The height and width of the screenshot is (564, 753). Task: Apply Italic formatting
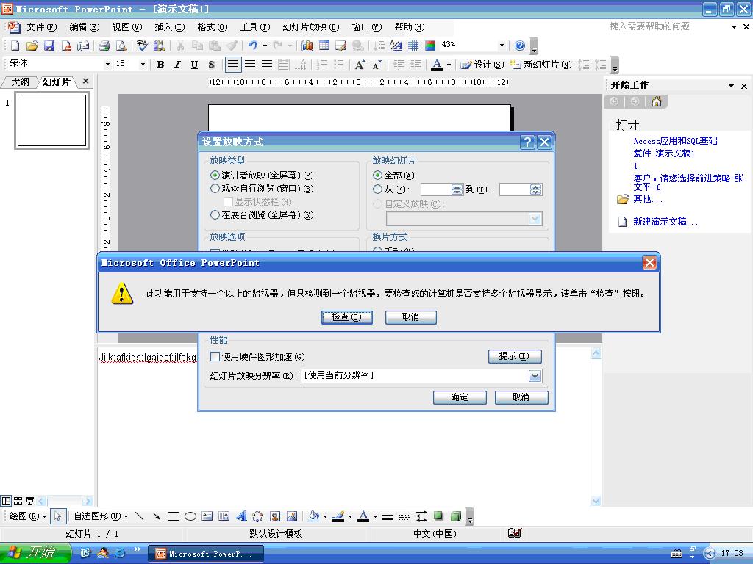pos(177,65)
